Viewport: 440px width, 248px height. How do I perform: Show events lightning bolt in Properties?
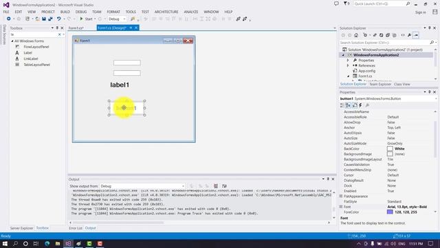pos(360,105)
